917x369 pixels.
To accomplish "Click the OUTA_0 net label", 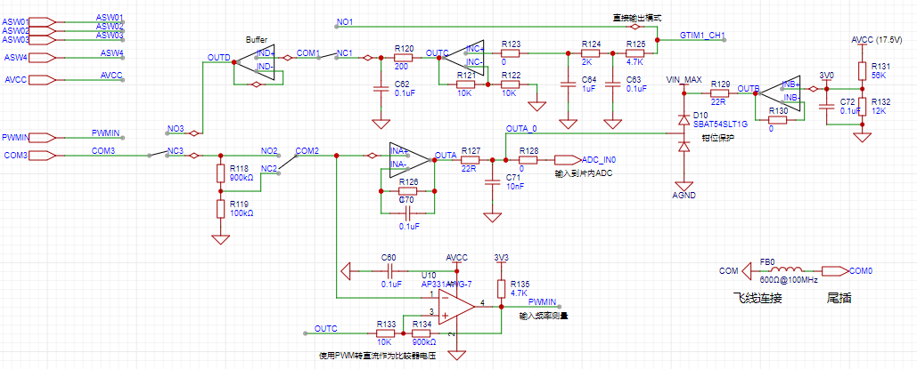I will pos(520,128).
